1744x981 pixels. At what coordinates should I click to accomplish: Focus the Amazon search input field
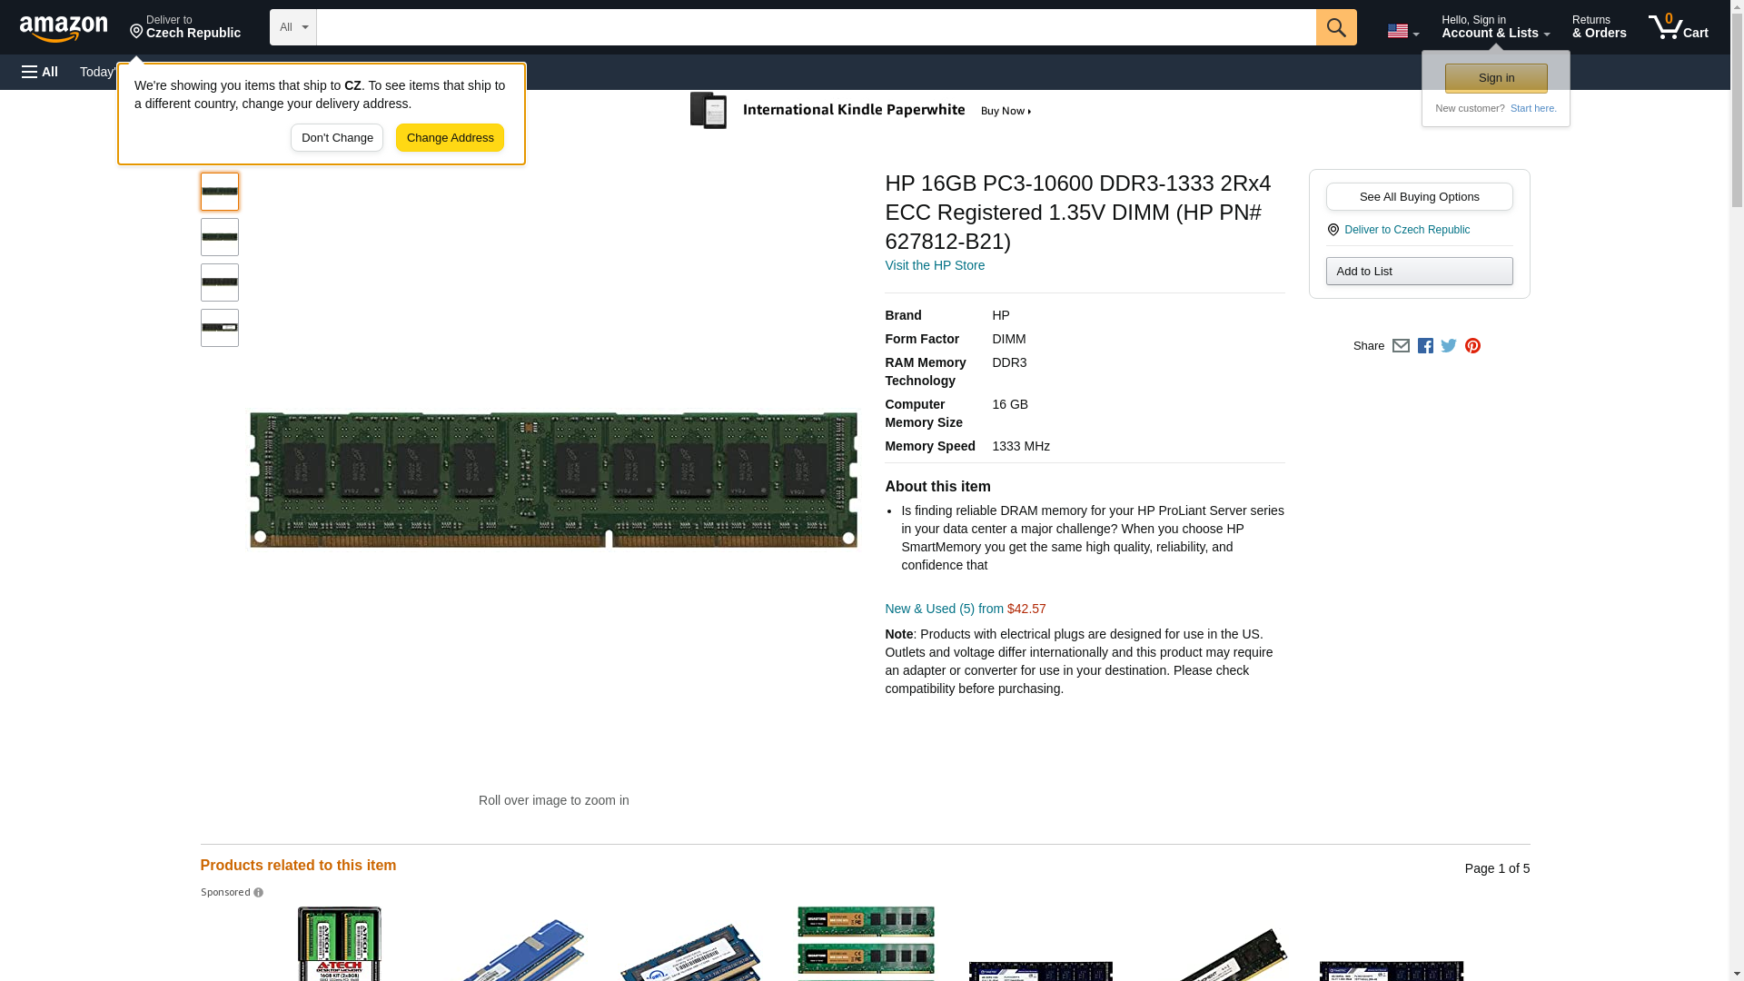click(x=816, y=27)
